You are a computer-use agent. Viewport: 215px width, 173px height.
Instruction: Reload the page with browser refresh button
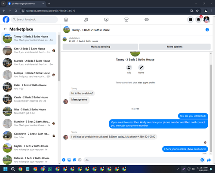click(x=16, y=11)
